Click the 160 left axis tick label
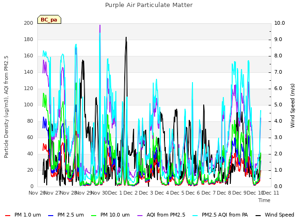Image resolution: width=299 pixels, height=224 pixels. [x=28, y=56]
